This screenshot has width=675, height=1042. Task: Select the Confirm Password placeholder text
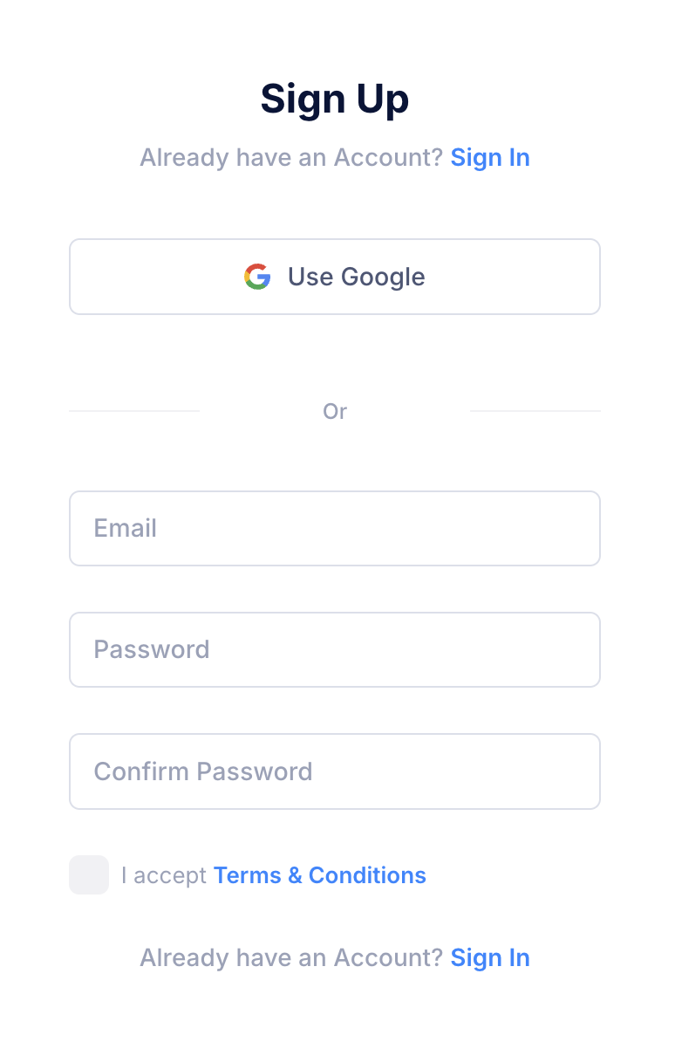(203, 771)
